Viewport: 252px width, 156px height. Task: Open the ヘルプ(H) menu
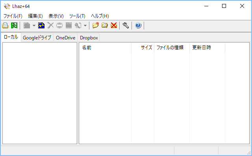click(100, 16)
